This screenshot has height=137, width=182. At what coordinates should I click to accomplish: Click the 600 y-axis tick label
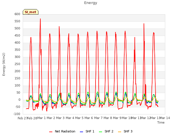coord(17,14)
